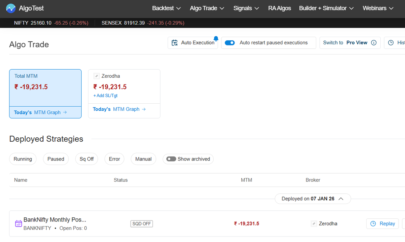Select the Total MTM card
Image resolution: width=405 pixels, height=242 pixels.
tap(45, 94)
